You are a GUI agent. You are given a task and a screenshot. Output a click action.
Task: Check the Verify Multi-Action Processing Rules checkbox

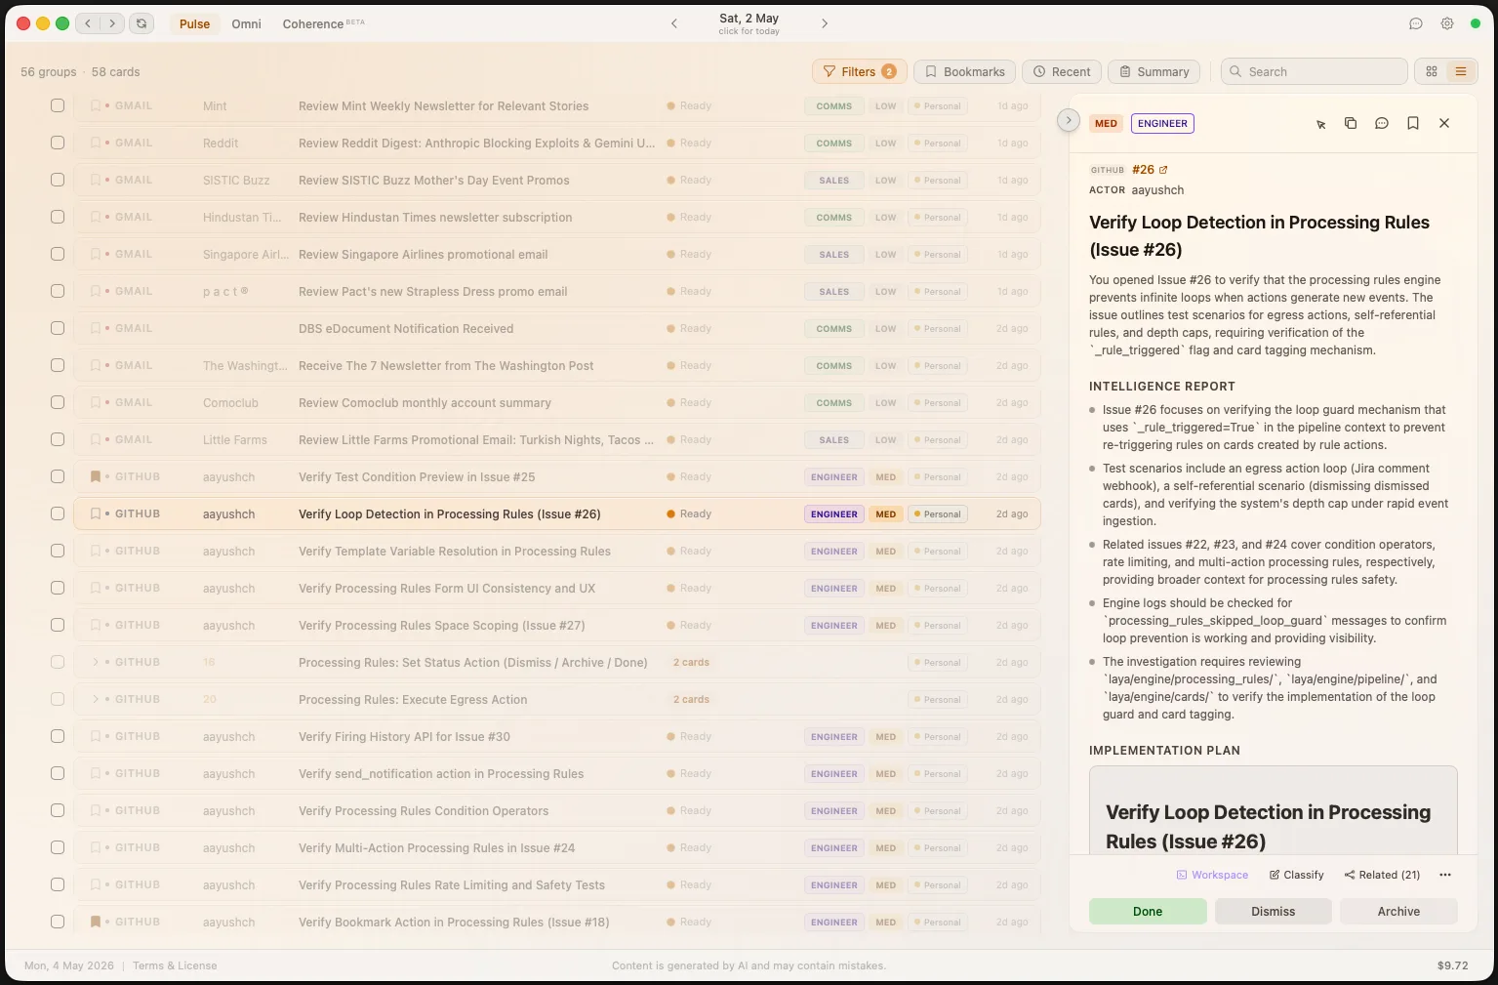pyautogui.click(x=58, y=847)
